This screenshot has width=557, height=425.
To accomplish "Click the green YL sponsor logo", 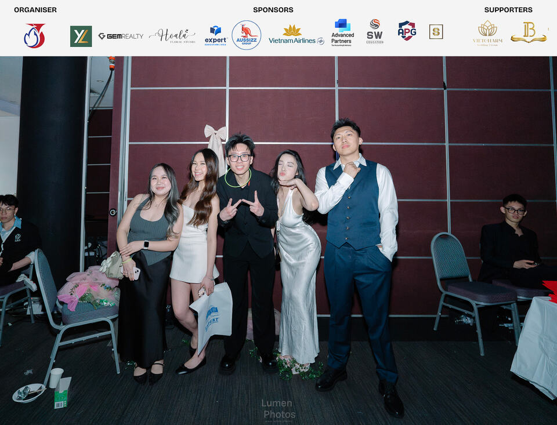I will [81, 36].
